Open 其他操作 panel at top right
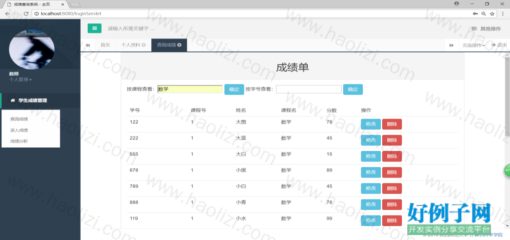 coord(486,28)
